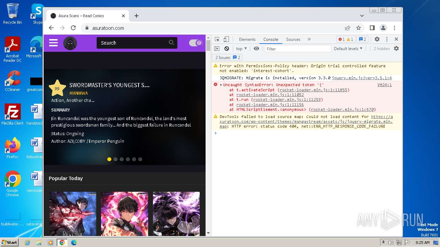Open a new Chrome tab
The image size is (440, 247).
click(x=136, y=16)
